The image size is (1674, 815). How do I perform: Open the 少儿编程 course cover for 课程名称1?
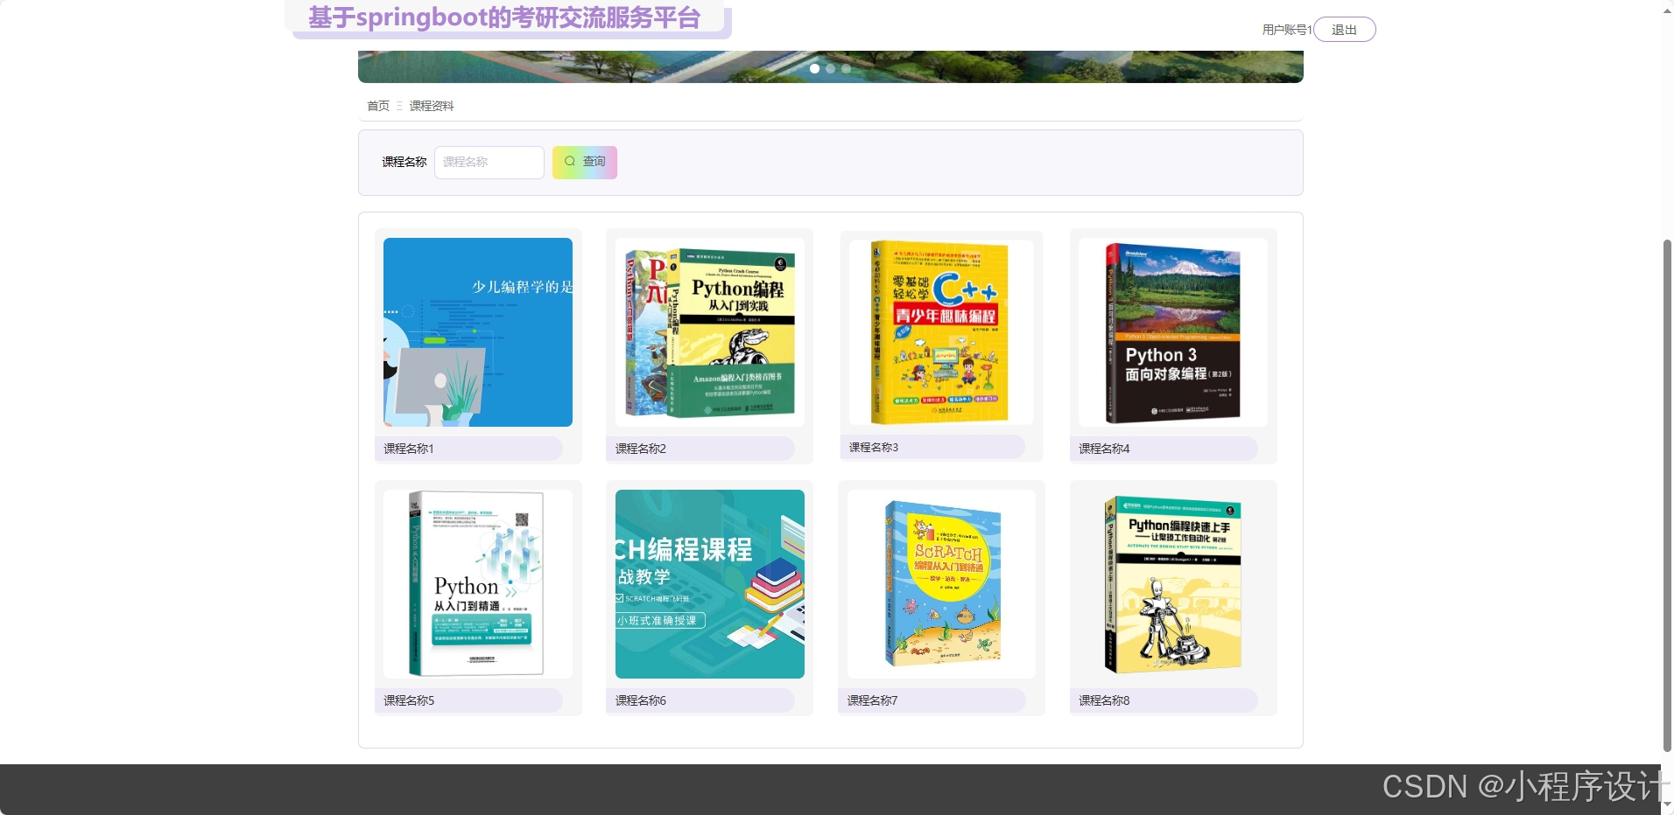point(478,332)
